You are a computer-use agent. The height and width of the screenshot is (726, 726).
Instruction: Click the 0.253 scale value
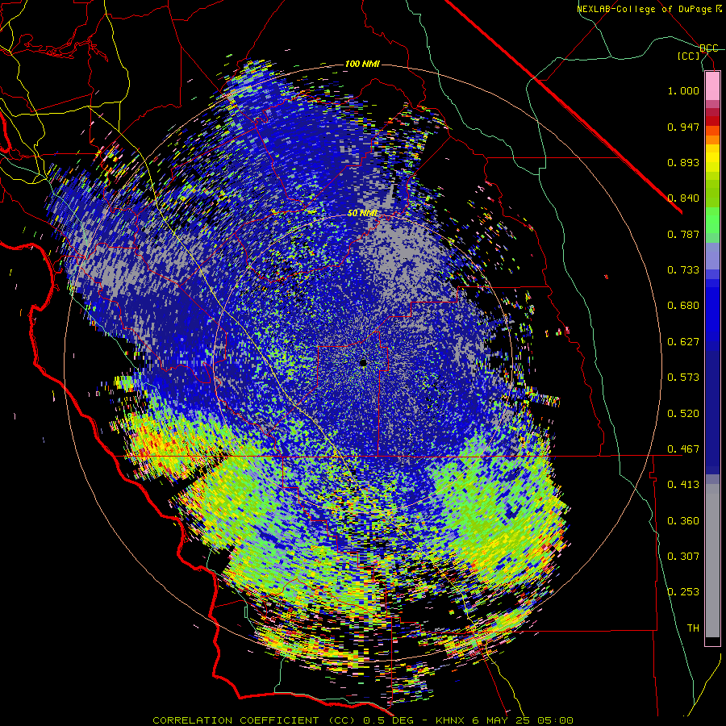[x=683, y=592]
